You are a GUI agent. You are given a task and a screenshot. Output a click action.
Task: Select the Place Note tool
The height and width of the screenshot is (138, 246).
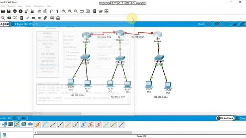pyautogui.click(x=22, y=18)
